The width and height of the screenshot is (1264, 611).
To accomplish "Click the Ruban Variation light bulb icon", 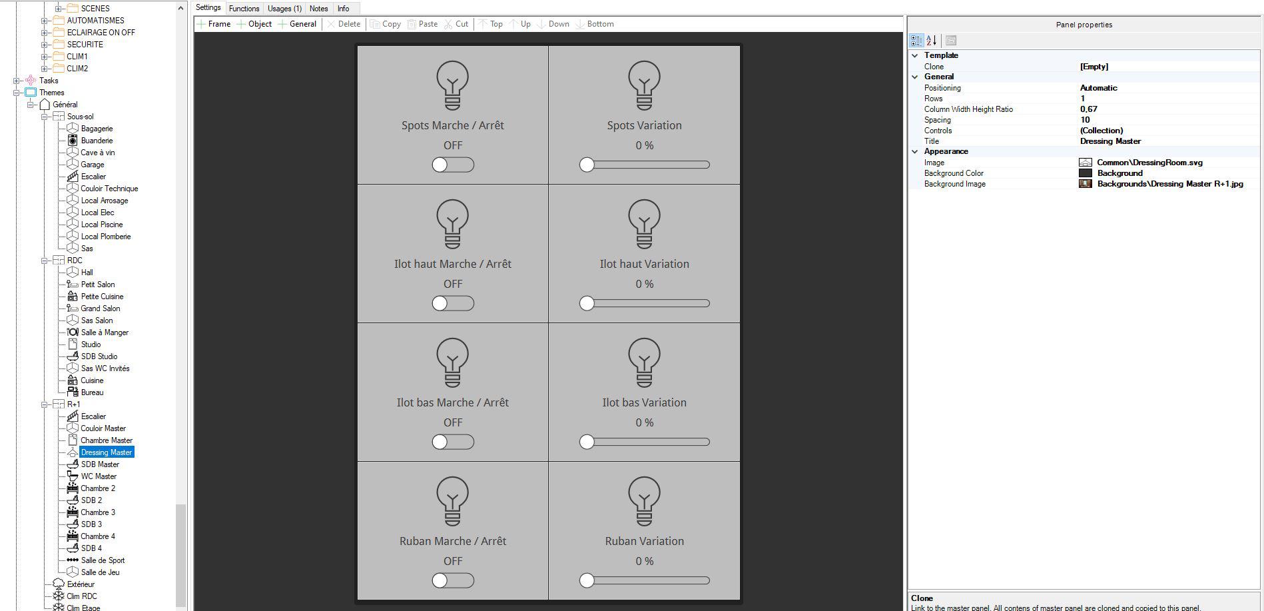I will (x=644, y=501).
